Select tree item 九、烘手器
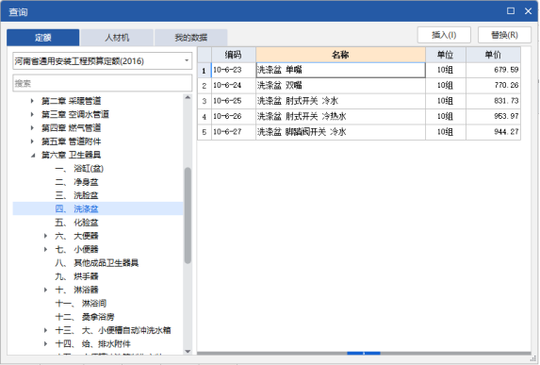540x365 pixels. pos(76,276)
